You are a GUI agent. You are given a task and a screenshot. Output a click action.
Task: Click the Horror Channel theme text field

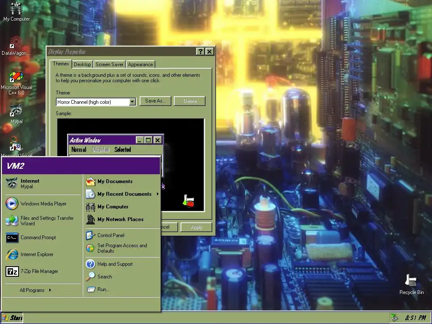tap(92, 102)
